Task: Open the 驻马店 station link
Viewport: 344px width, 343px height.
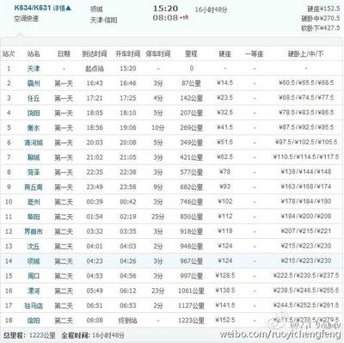Action: click(x=34, y=306)
